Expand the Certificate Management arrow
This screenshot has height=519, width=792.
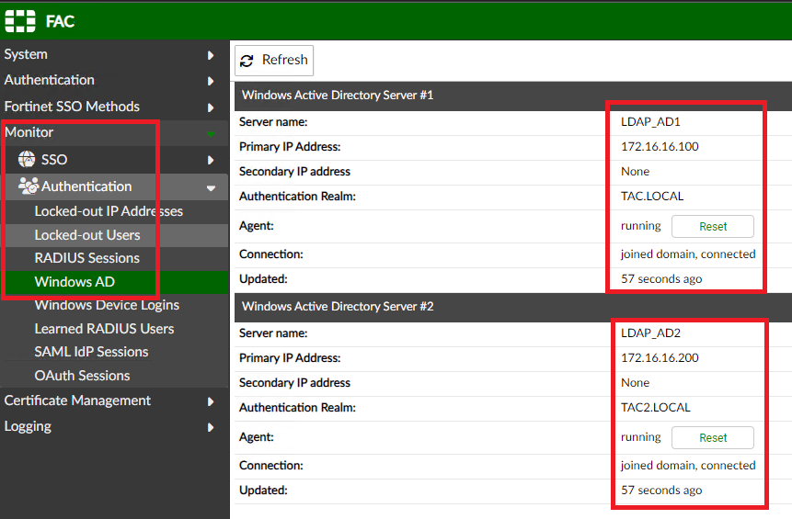coord(211,401)
